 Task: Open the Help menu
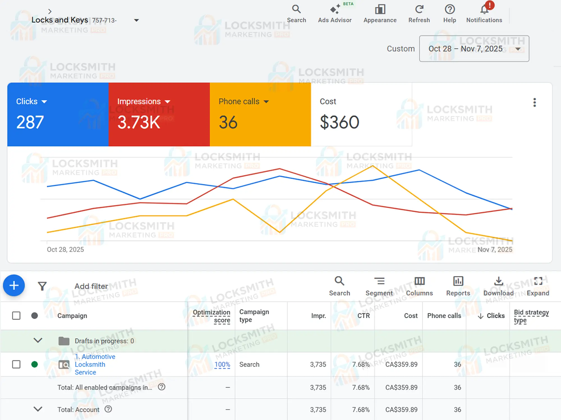(449, 13)
